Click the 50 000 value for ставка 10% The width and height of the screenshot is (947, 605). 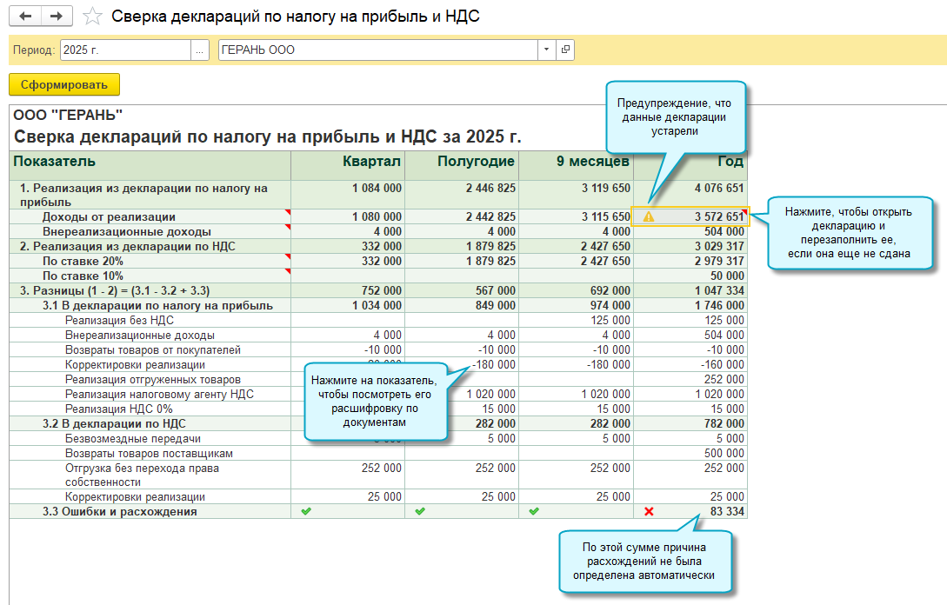point(724,276)
